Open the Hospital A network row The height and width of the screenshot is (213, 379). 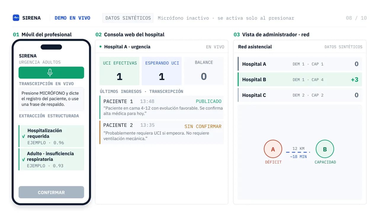pyautogui.click(x=300, y=64)
